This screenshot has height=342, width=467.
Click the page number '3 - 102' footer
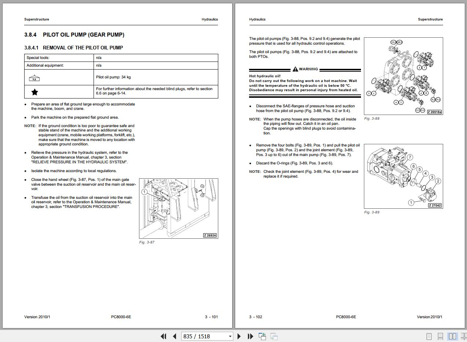click(256, 317)
